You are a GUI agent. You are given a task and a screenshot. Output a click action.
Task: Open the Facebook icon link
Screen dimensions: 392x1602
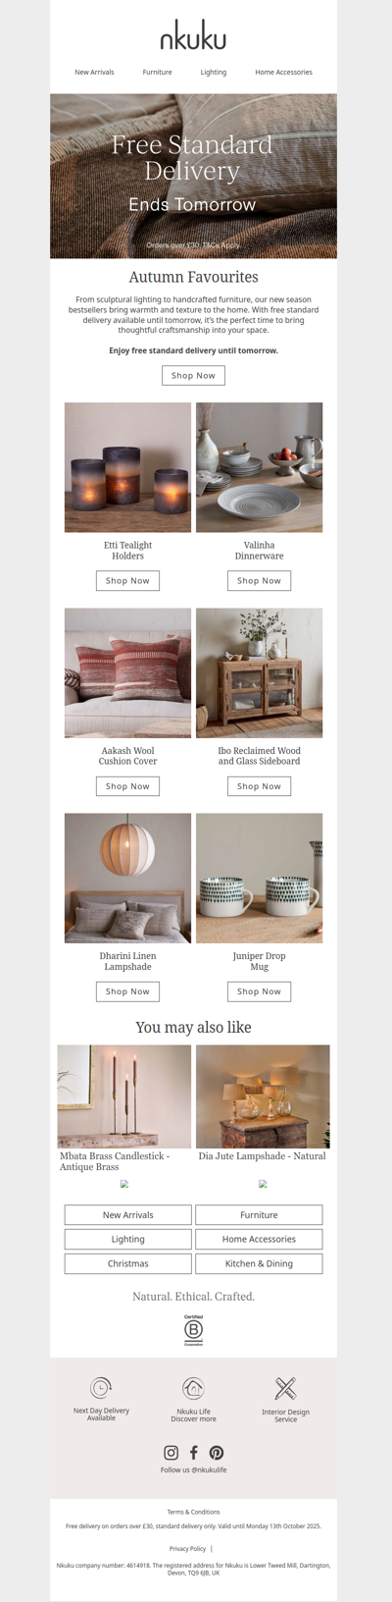click(x=193, y=1452)
